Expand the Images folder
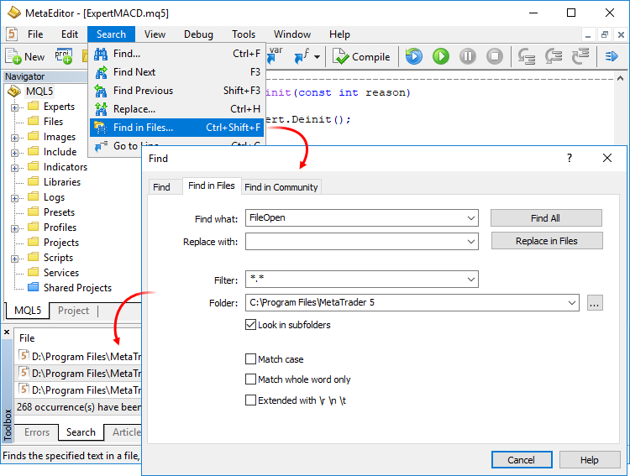630x476 pixels. [14, 138]
